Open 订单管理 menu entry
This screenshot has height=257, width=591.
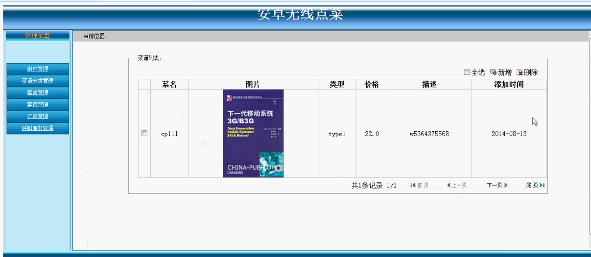click(38, 116)
